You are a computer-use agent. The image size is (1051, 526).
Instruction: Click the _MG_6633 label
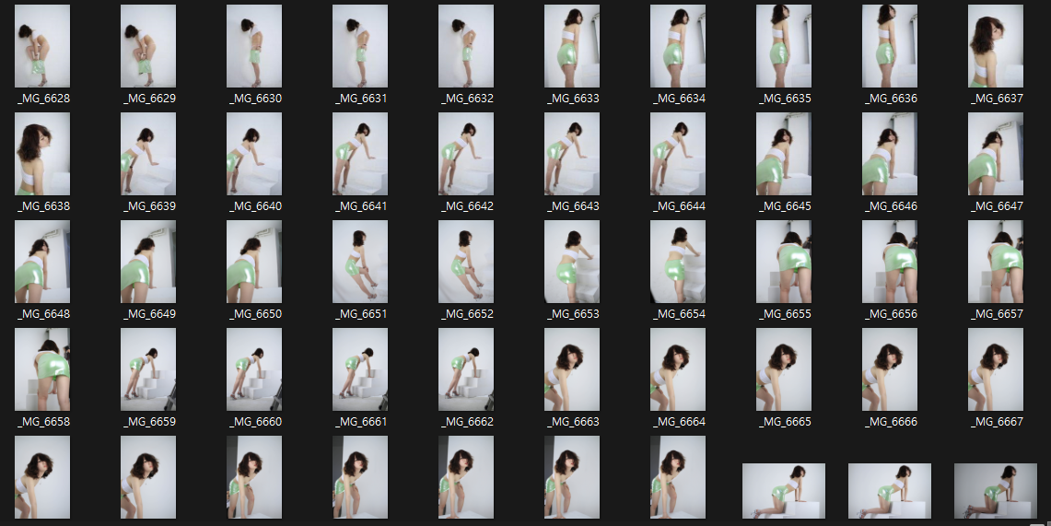pos(573,99)
